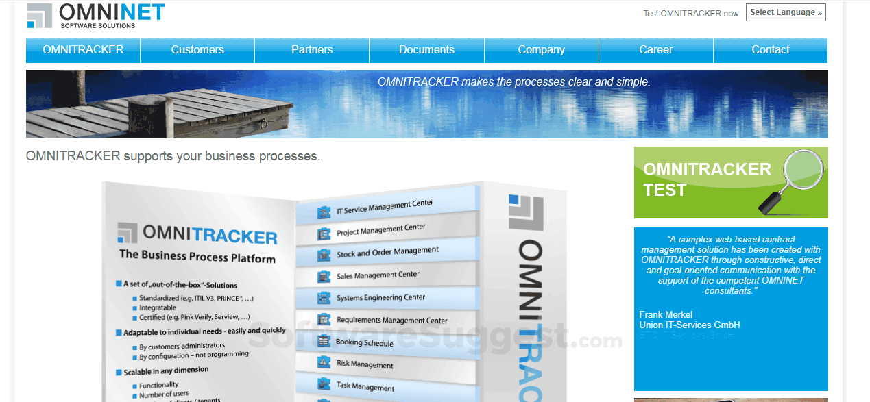The width and height of the screenshot is (870, 402).
Task: Open the Contact page
Action: [x=770, y=49]
